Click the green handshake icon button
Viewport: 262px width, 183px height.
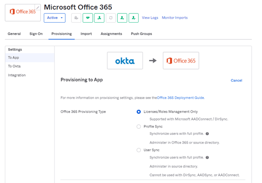tap(88, 18)
